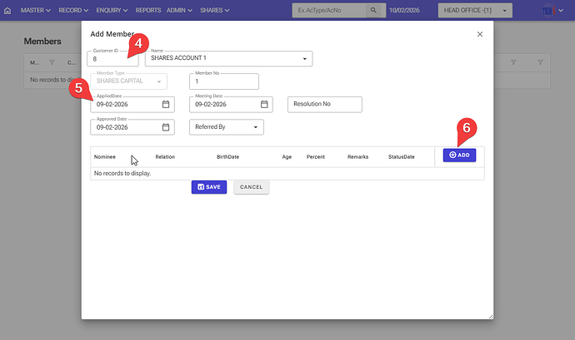Click the Remarks column header
The image size is (575, 340).
pyautogui.click(x=357, y=156)
